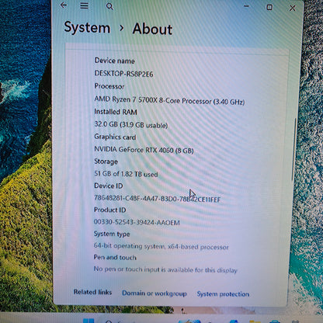Maximize the Settings window

(x=269, y=7)
